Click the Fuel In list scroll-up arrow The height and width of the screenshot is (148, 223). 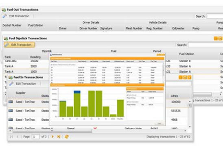190,101
